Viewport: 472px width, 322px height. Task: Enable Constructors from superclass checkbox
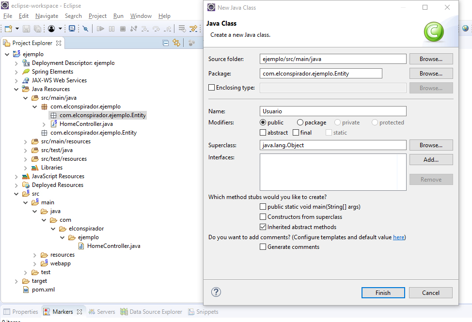tap(263, 217)
